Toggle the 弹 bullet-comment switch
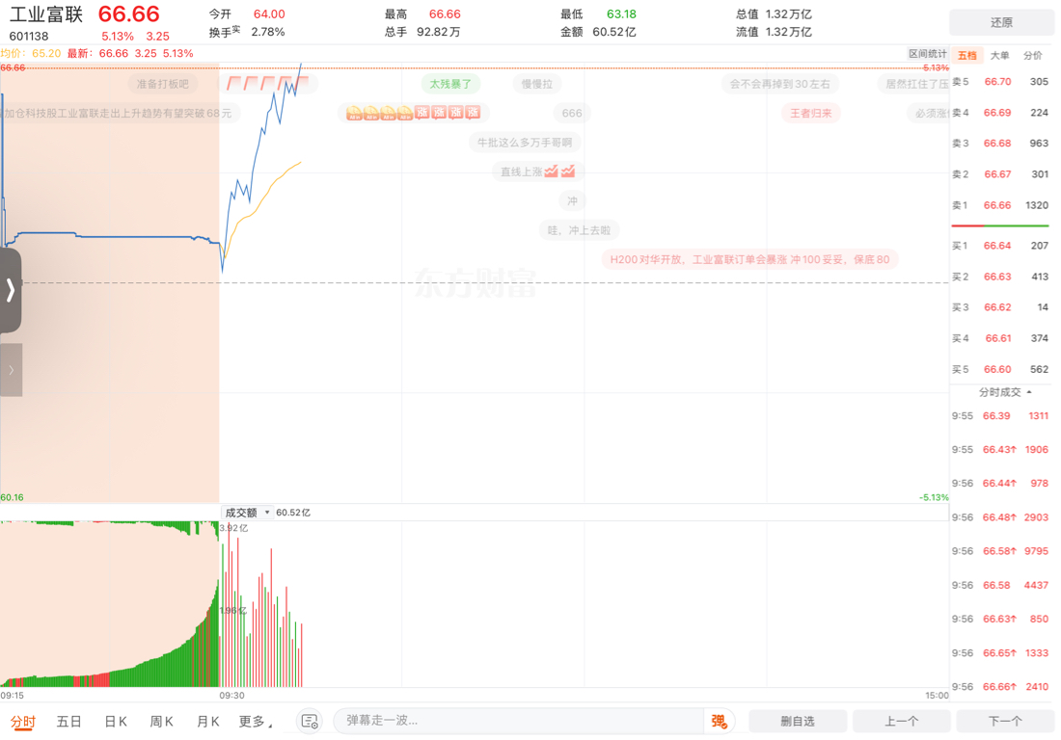Image resolution: width=1061 pixels, height=740 pixels. pos(720,721)
